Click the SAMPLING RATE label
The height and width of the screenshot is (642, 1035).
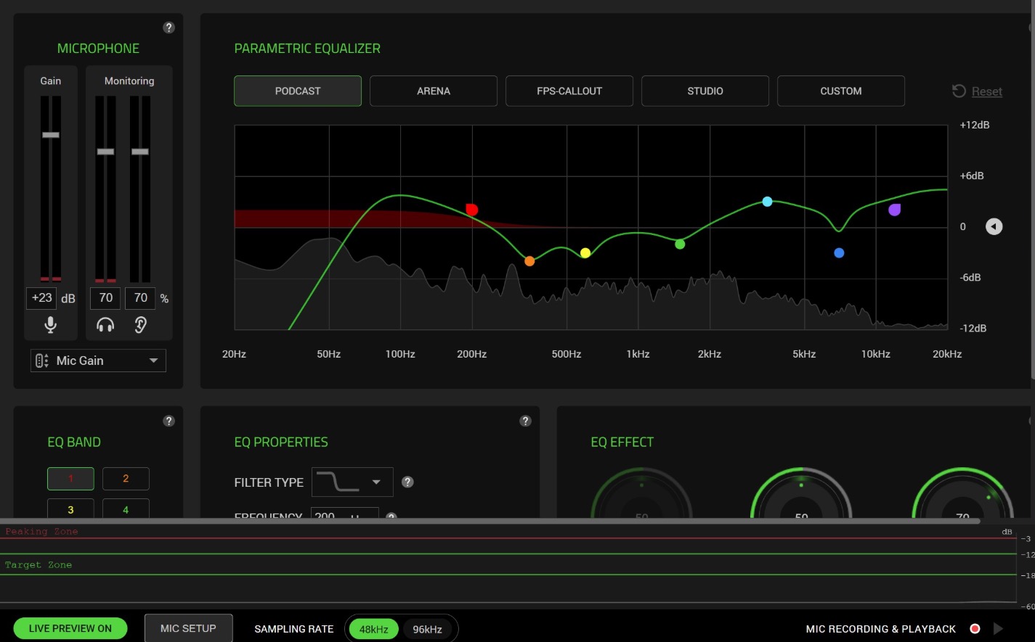(294, 629)
